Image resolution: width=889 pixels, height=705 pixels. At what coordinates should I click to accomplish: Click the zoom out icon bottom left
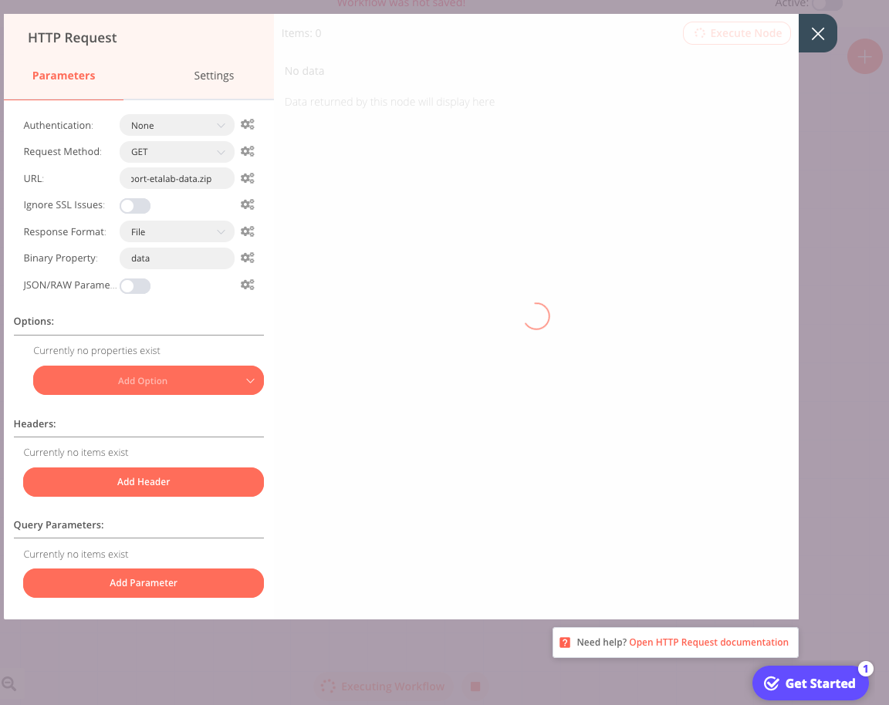11,683
